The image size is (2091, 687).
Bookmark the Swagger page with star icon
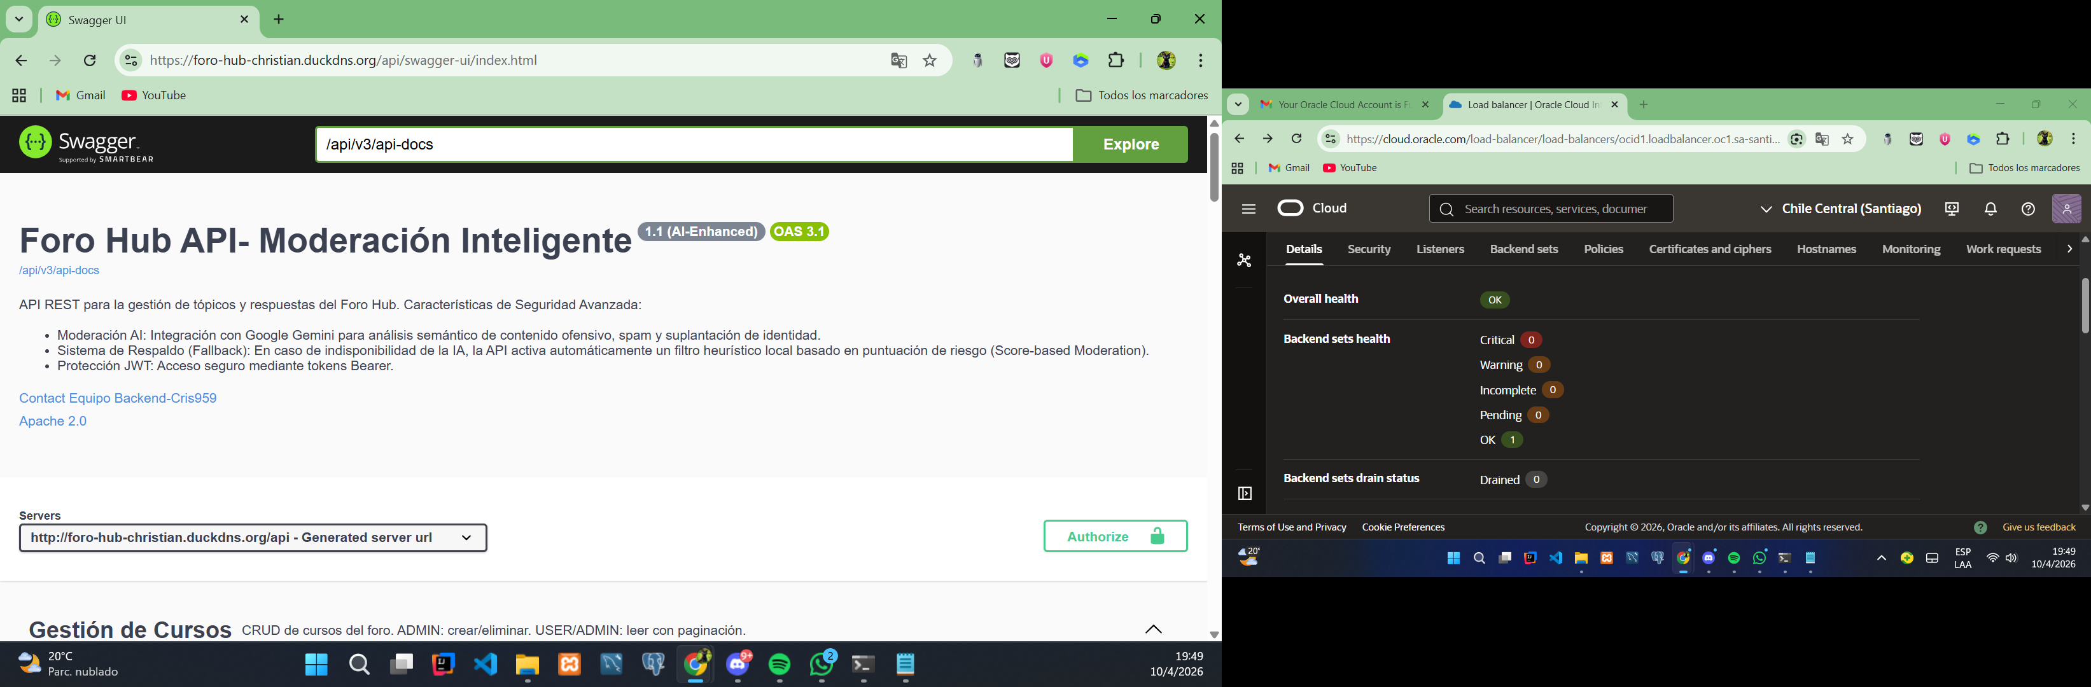(930, 61)
